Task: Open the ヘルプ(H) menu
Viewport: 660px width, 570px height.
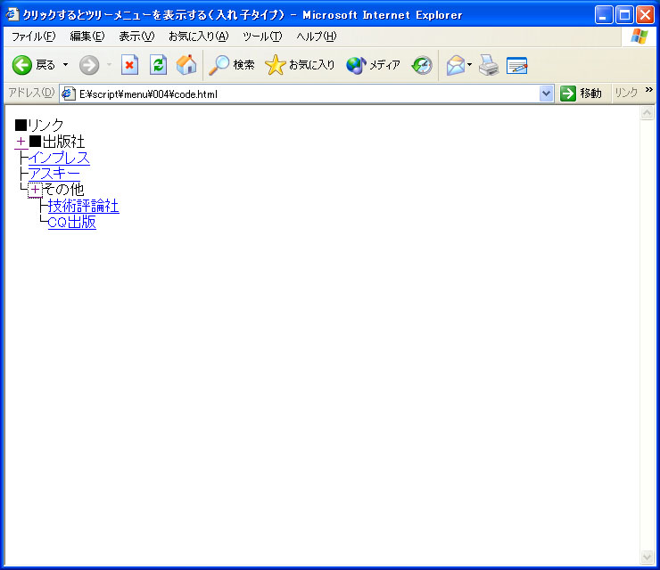Action: click(x=317, y=37)
